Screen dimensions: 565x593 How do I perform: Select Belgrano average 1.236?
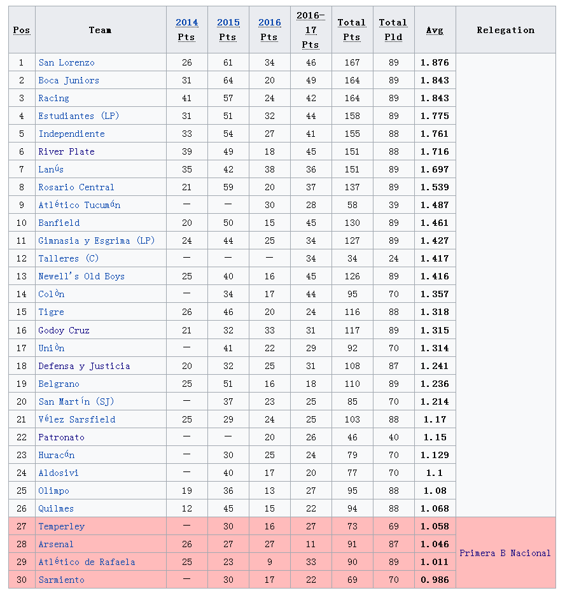tap(435, 384)
